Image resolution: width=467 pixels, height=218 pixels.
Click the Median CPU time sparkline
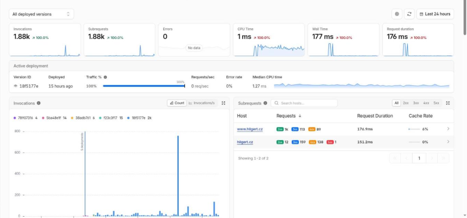(362, 85)
